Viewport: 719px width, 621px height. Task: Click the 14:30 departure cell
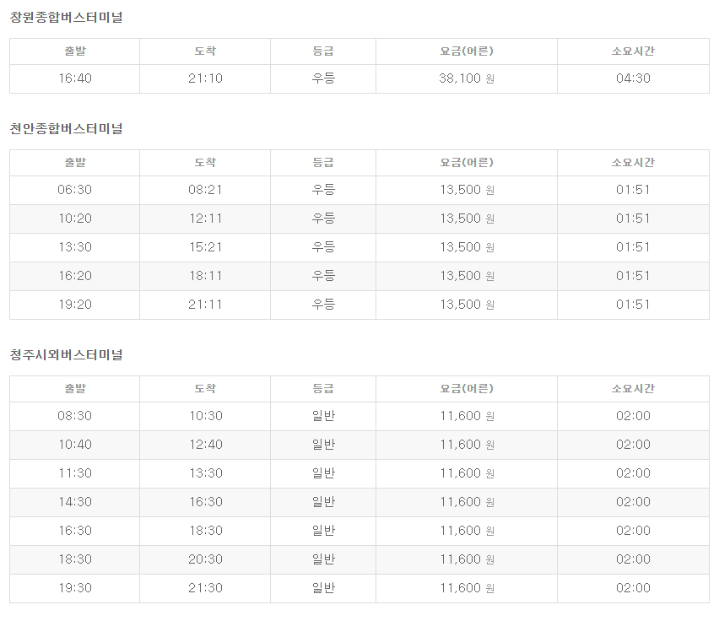pyautogui.click(x=75, y=502)
